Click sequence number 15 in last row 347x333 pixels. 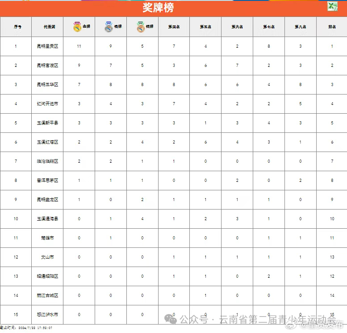click(x=16, y=314)
